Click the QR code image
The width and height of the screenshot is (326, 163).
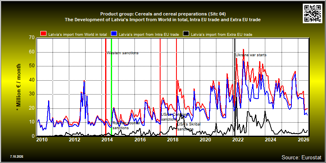tap(313, 13)
